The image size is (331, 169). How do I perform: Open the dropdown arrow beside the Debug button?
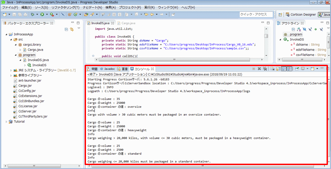[37, 14]
